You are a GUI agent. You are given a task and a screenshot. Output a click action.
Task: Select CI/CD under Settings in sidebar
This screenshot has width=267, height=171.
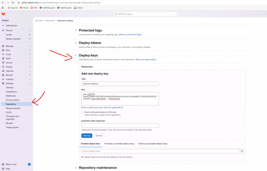pos(9,112)
